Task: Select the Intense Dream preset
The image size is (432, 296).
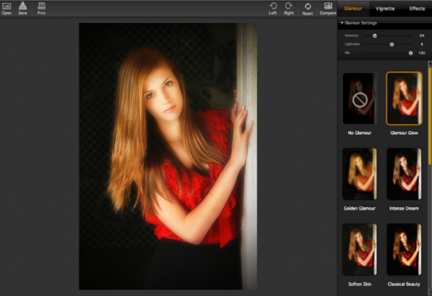Action: pyautogui.click(x=404, y=174)
